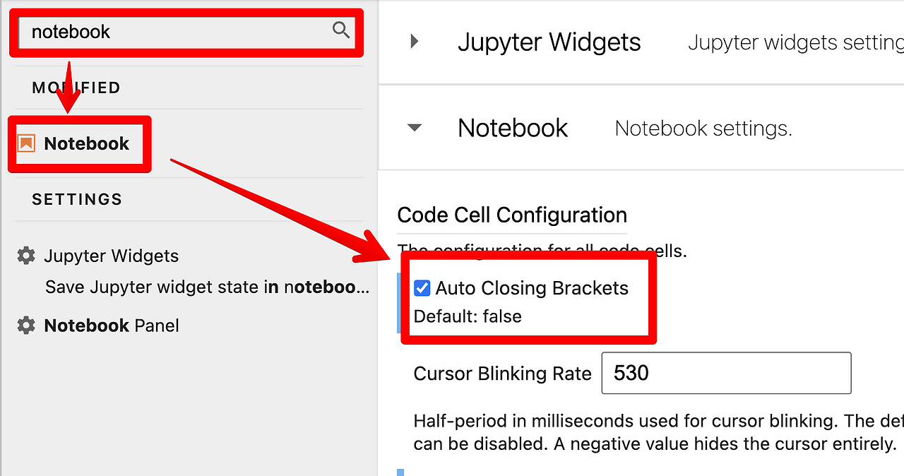Viewport: 904px width, 476px height.
Task: Click the SETTINGS section header
Action: pos(77,199)
